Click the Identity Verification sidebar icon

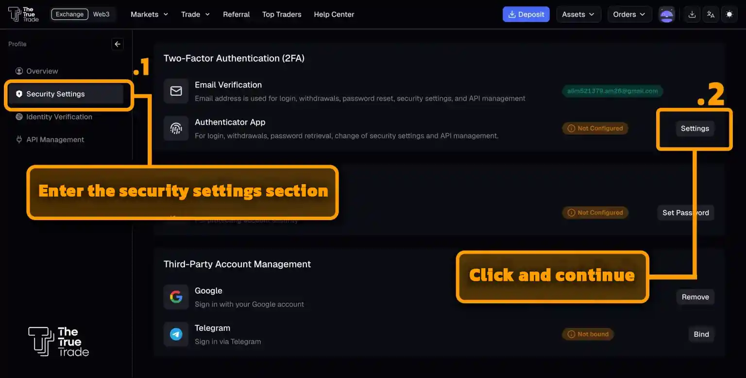pos(19,117)
